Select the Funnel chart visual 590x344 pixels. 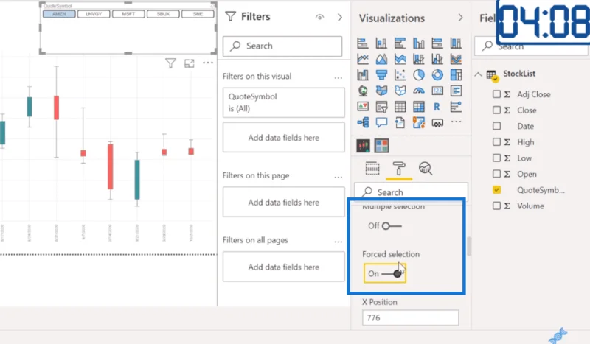tap(381, 75)
